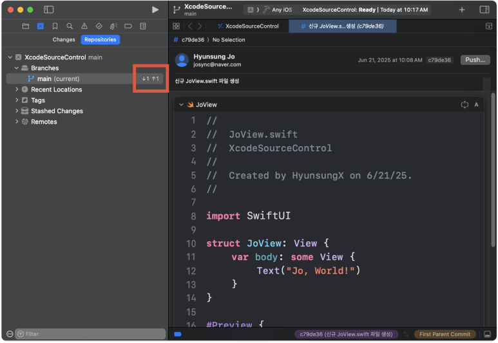Image resolution: width=498 pixels, height=343 pixels.
Task: Open the Breakpoint navigator icon
Action: pos(128,26)
